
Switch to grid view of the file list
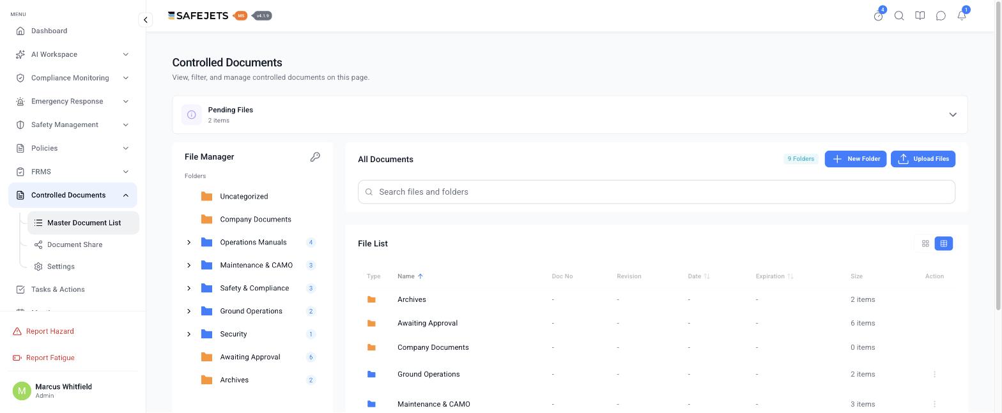pyautogui.click(x=925, y=244)
